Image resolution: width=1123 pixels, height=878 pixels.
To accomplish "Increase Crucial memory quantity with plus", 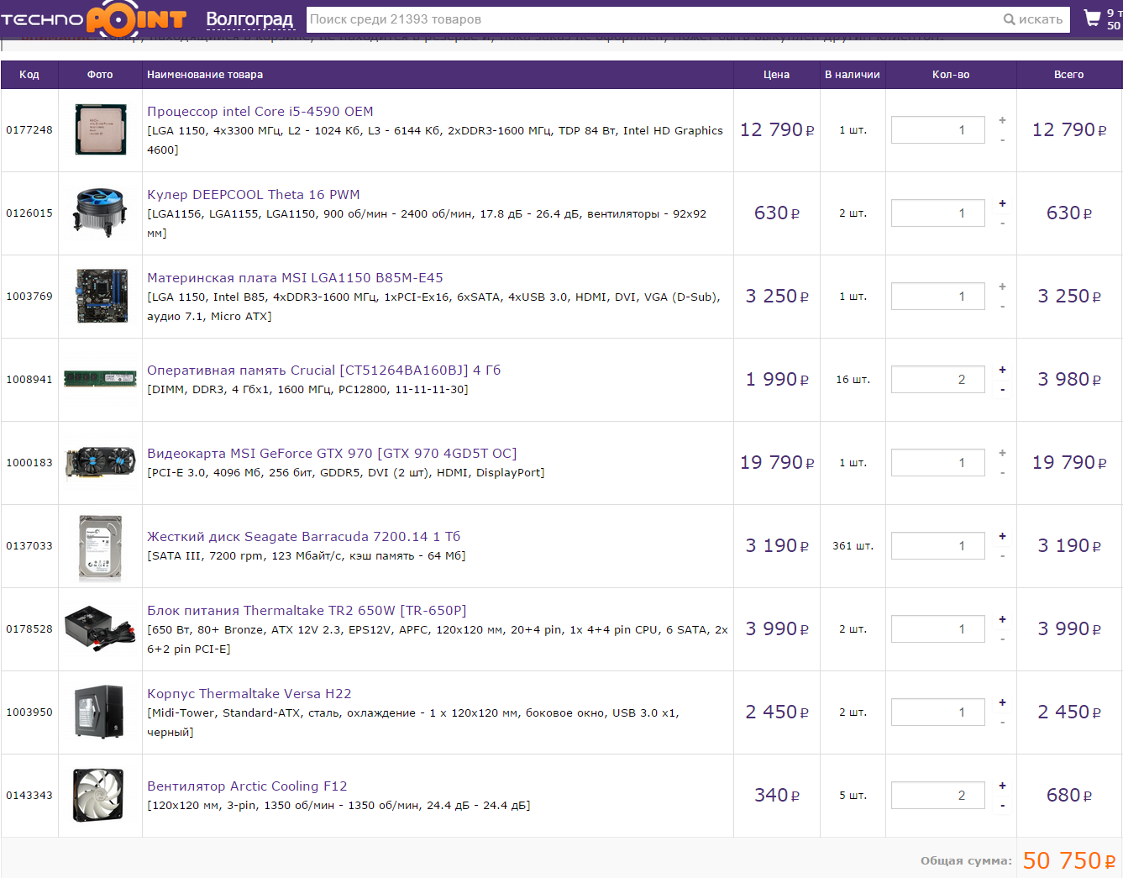I will [1002, 370].
